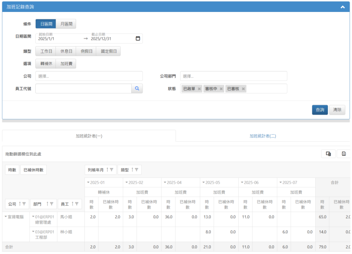Switch to the 加班統計表(二) tab
This screenshot has height=254, width=352.
coord(263,136)
